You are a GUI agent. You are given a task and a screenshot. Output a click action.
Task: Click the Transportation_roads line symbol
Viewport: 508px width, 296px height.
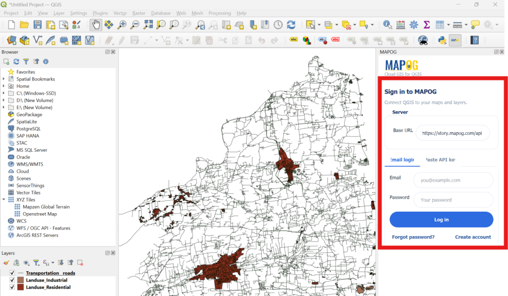(x=20, y=273)
